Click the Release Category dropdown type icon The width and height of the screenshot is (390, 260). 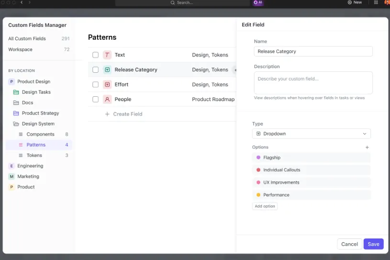pyautogui.click(x=107, y=69)
